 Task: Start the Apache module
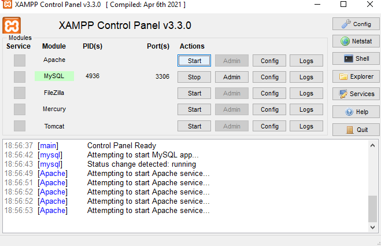[194, 61]
